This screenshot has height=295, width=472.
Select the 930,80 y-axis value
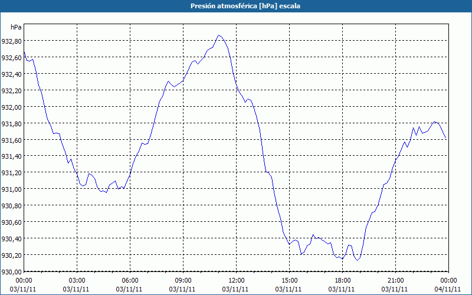point(11,206)
